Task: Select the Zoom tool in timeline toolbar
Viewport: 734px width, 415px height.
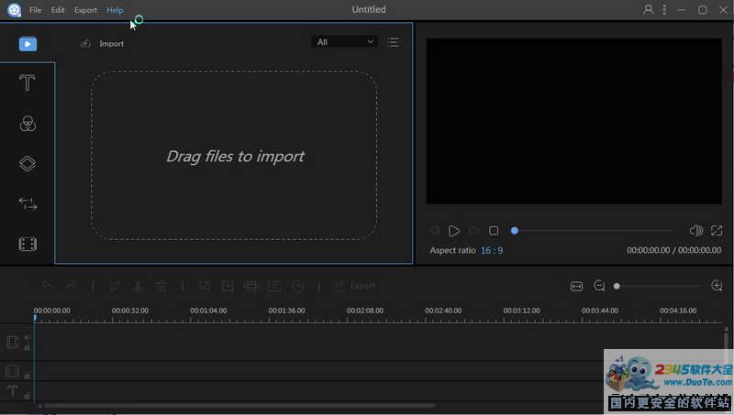Action: coord(228,286)
